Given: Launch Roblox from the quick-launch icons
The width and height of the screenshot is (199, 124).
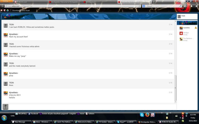Looking at the screenshot, I should [153, 115].
